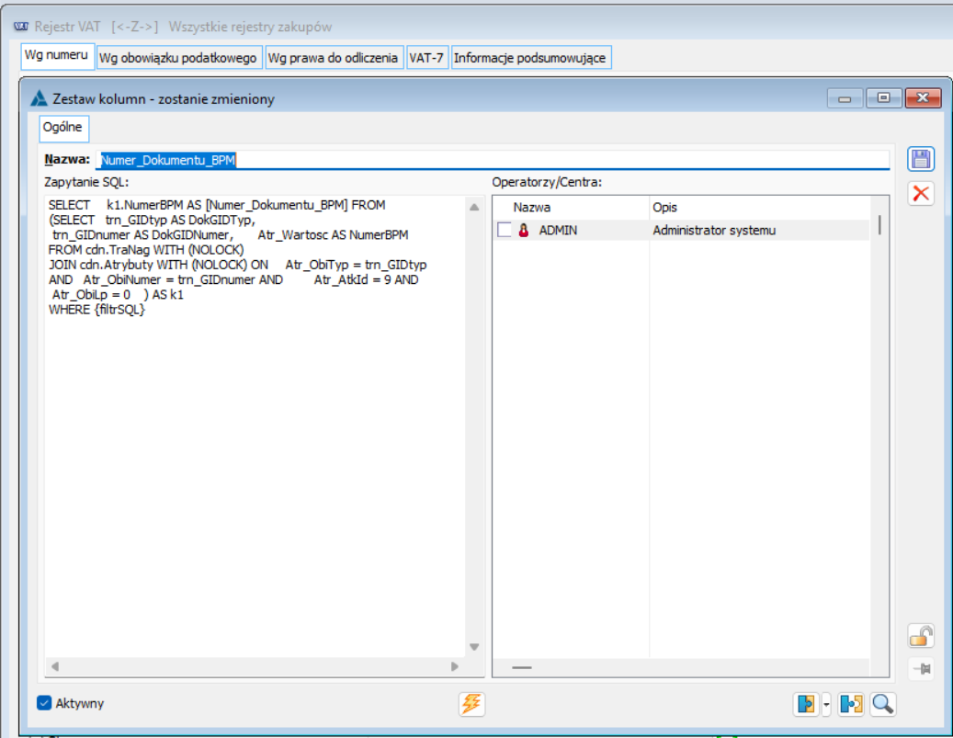Image resolution: width=953 pixels, height=738 pixels.
Task: Click the single puzzle piece icon
Action: tap(807, 704)
